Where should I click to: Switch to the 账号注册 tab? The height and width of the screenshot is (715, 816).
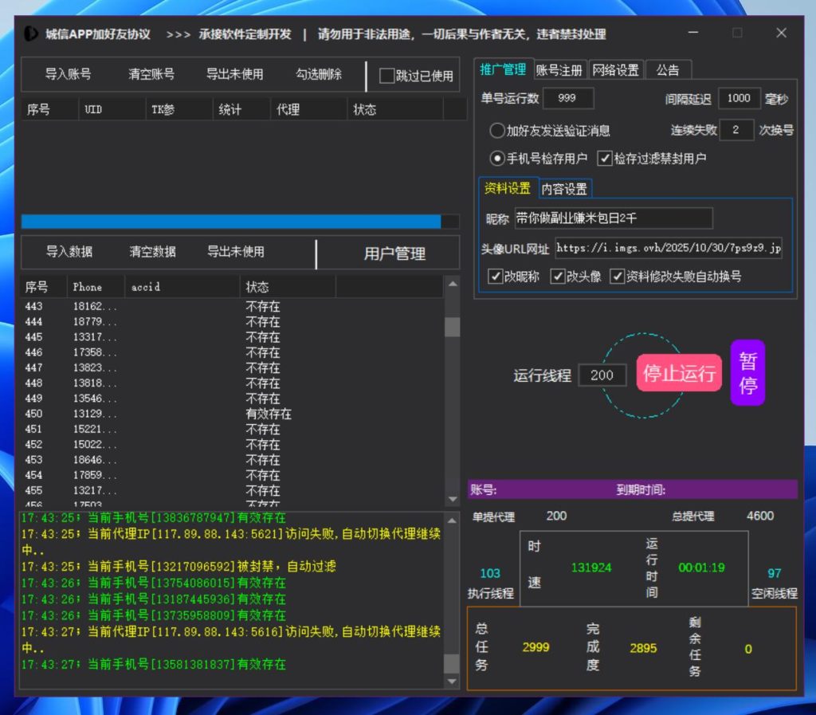(559, 70)
